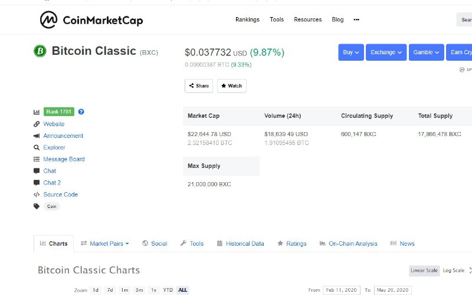This screenshot has height=297, width=472.
Task: Click the Announcement megaphone icon
Action: (x=37, y=136)
